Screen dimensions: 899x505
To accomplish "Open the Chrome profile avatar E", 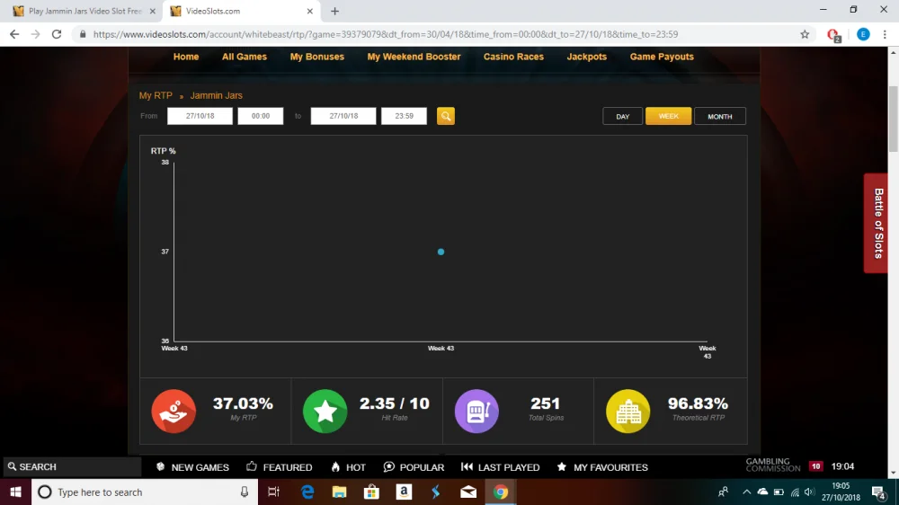I will coord(863,34).
